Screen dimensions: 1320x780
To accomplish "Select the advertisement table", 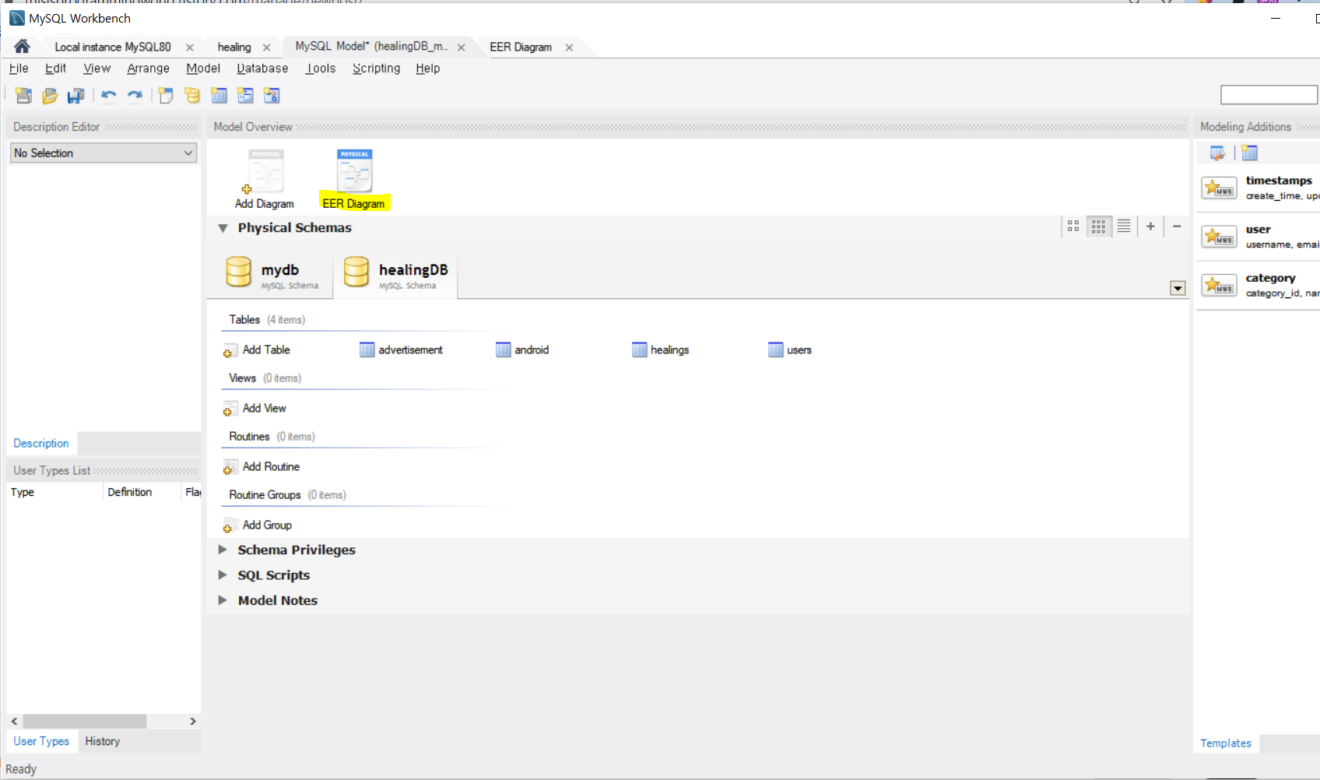I will point(401,350).
